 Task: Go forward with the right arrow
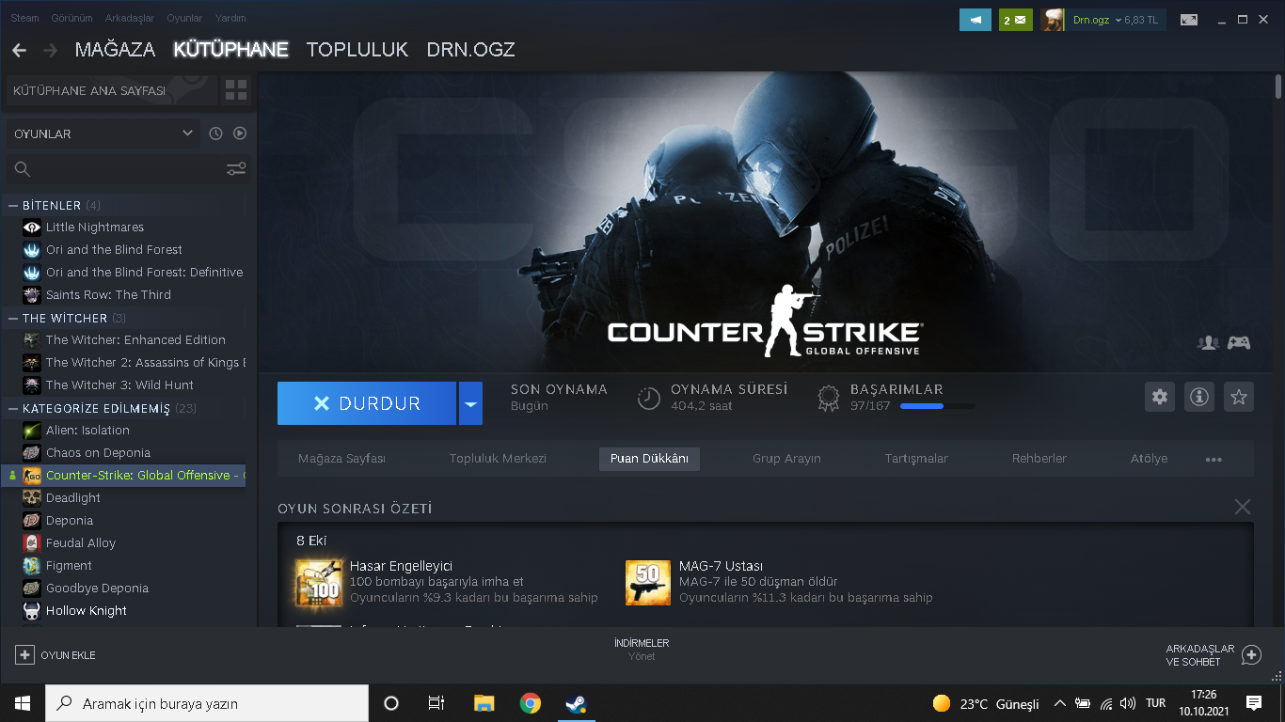(x=51, y=50)
